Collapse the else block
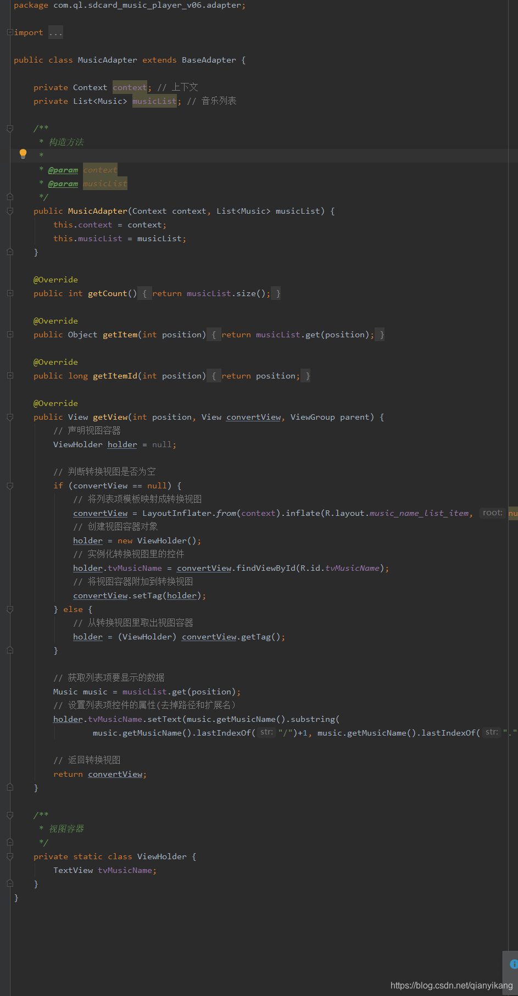Viewport: 518px width, 996px height. pyautogui.click(x=10, y=609)
